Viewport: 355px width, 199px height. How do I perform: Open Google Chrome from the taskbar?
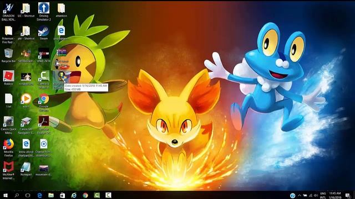coord(85,195)
